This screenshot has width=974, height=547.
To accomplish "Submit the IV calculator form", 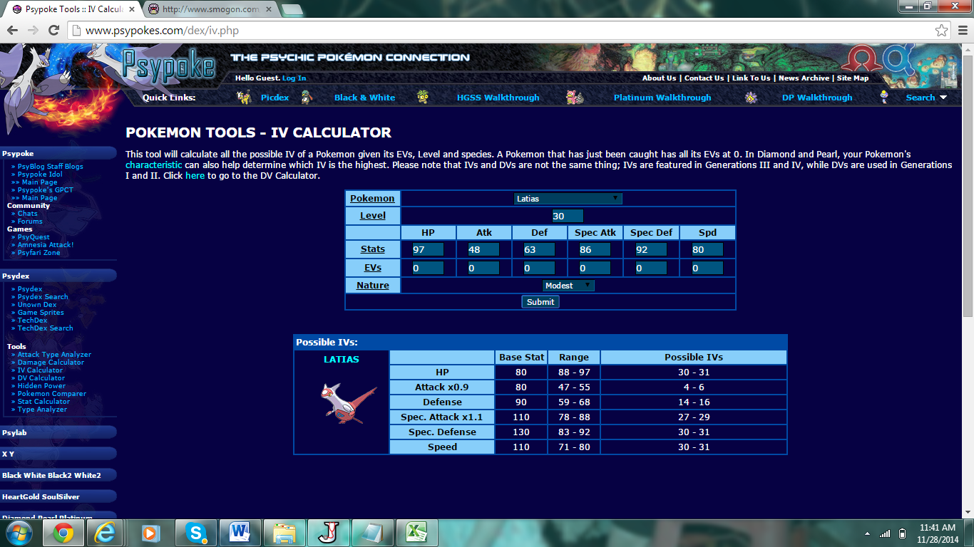I will coord(540,302).
